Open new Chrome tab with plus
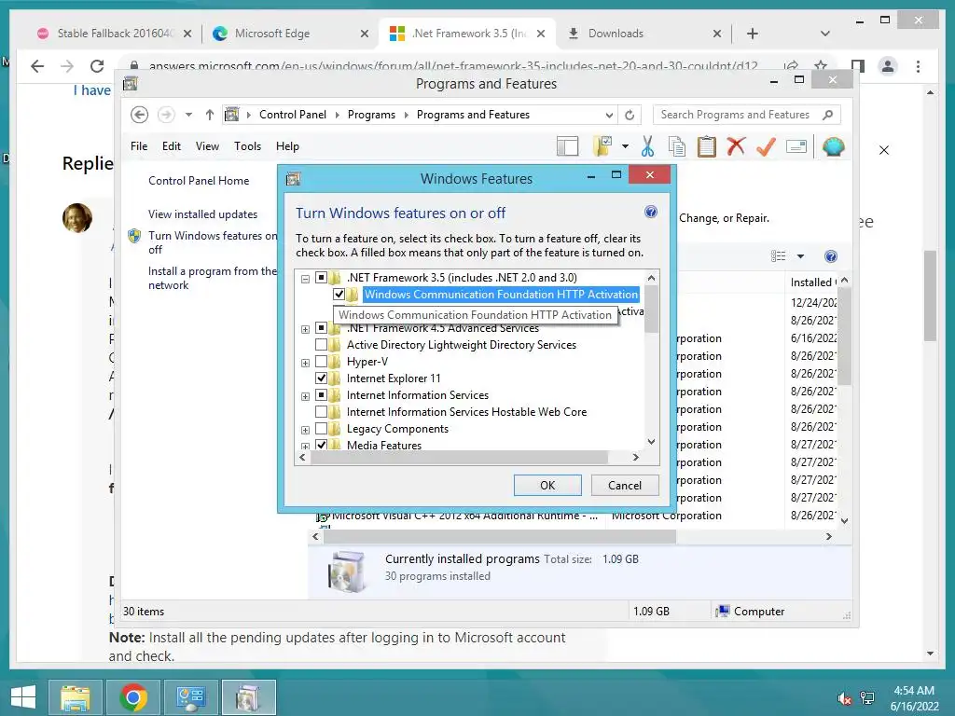The height and width of the screenshot is (716, 955). 753,34
